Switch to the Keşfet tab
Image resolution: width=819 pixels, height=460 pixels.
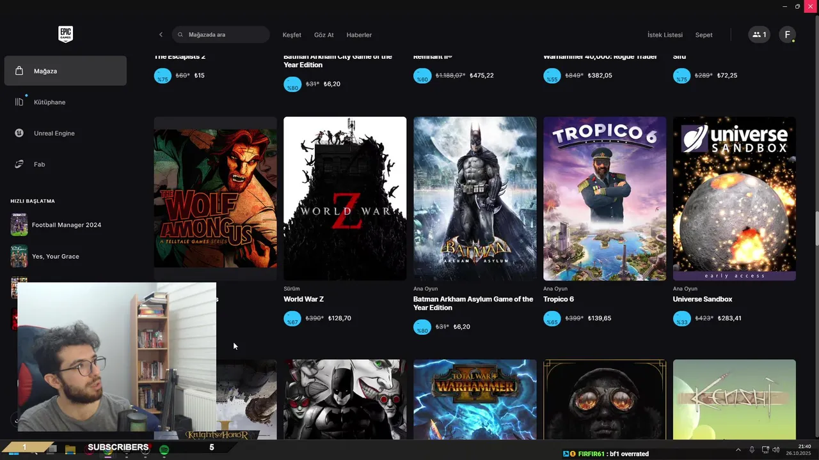point(292,35)
